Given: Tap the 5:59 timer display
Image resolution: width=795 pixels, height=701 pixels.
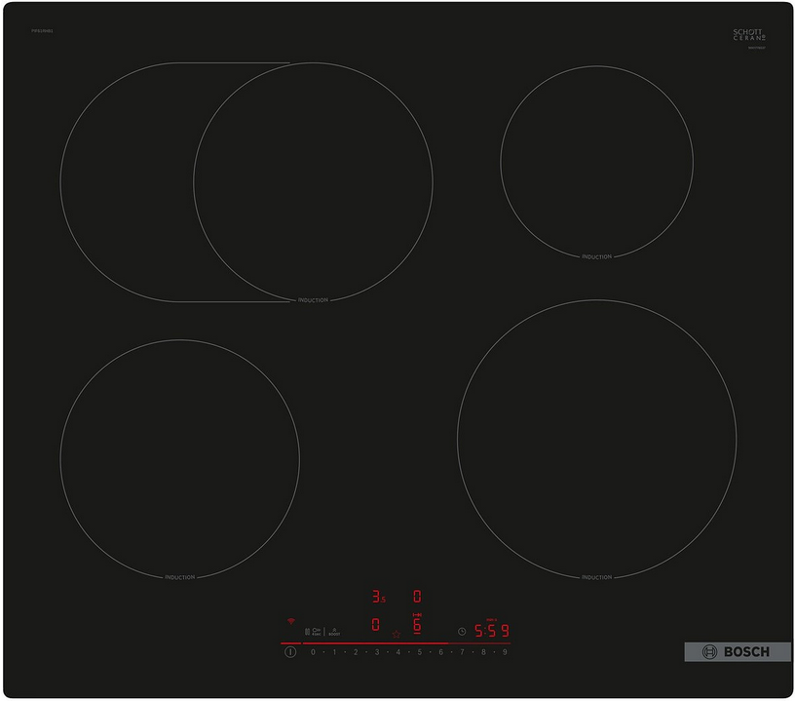Looking at the screenshot, I should tap(491, 631).
